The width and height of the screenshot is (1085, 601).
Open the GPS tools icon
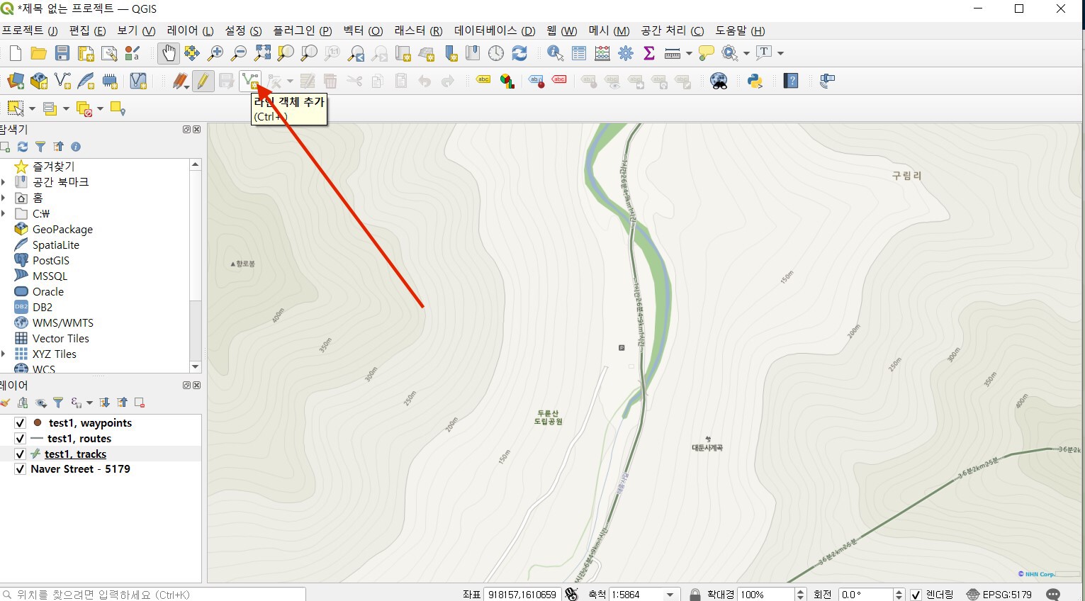827,81
